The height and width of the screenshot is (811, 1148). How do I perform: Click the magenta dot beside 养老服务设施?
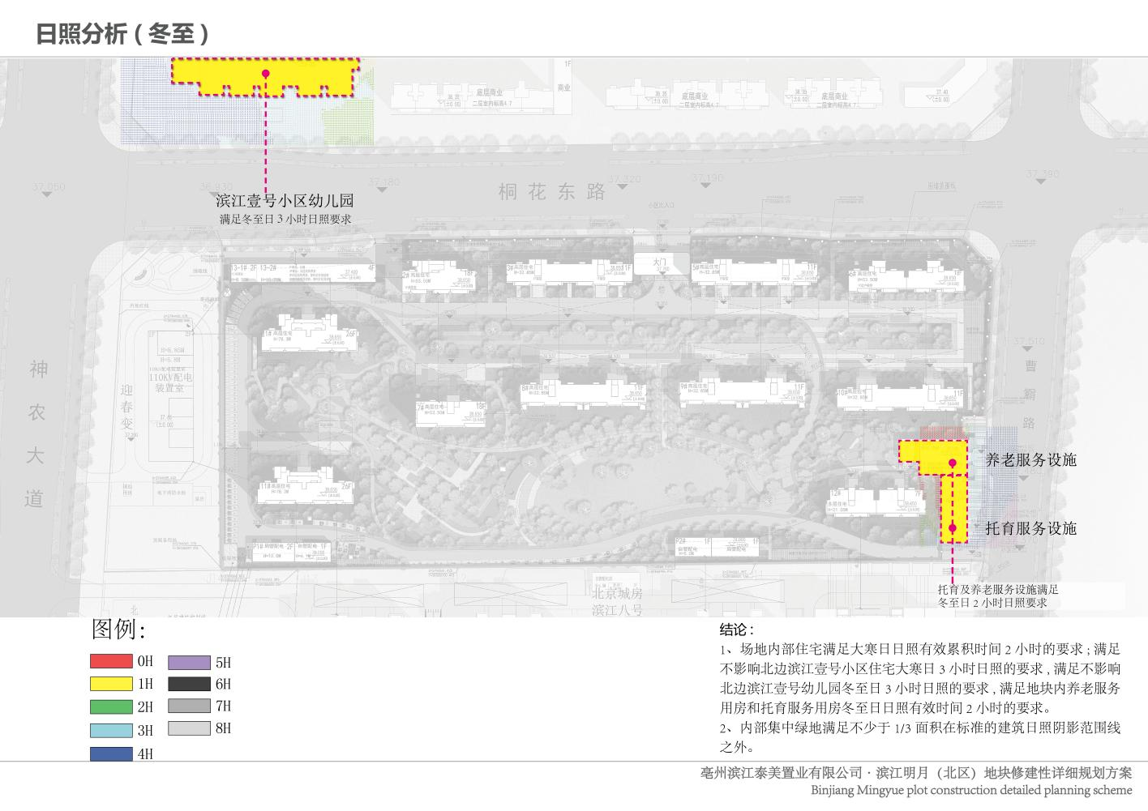pyautogui.click(x=953, y=463)
